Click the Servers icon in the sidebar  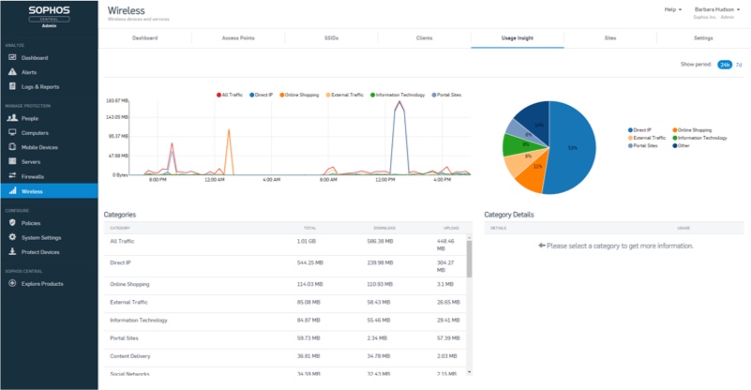(12, 161)
